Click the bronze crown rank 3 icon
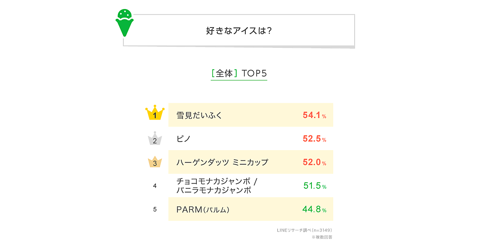 click(155, 161)
